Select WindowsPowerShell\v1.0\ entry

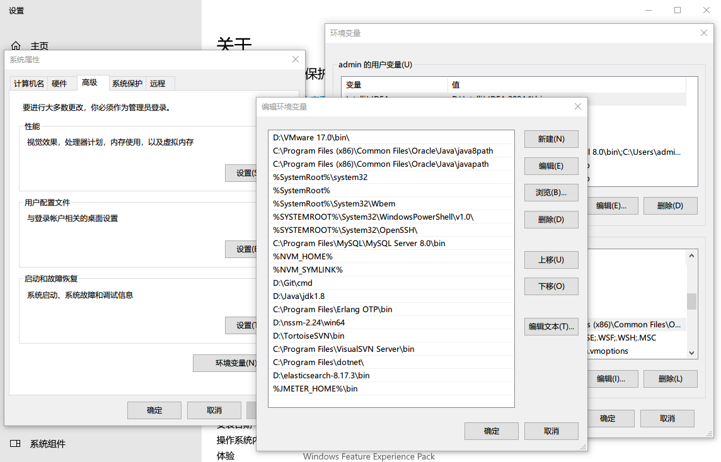click(391, 217)
